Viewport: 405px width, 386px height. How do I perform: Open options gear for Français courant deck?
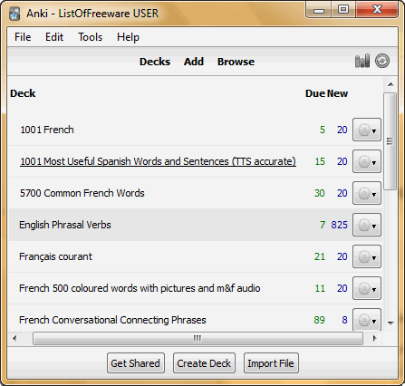(x=367, y=257)
